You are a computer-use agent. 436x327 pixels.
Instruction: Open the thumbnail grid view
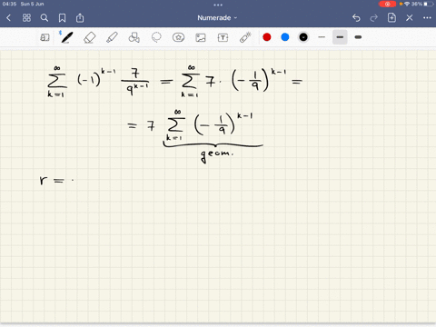pos(26,18)
